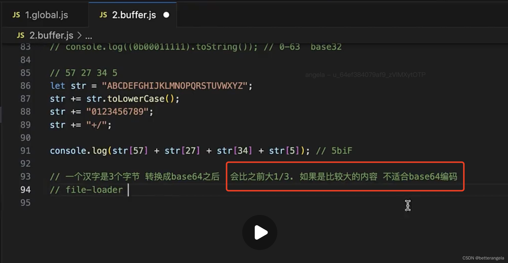Click the CSDN logo text in the watermark
This screenshot has width=508, height=263.
pos(468,257)
